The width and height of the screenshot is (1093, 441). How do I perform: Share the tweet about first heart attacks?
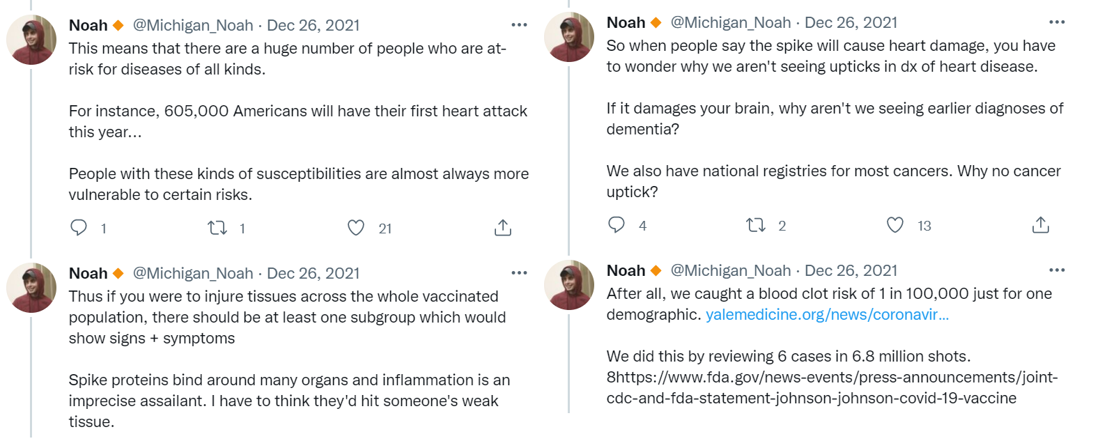tap(502, 228)
